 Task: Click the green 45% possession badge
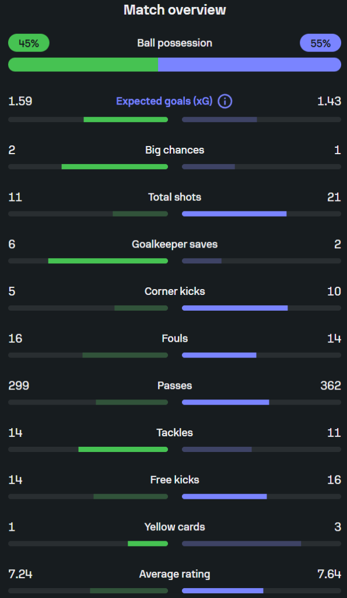29,43
